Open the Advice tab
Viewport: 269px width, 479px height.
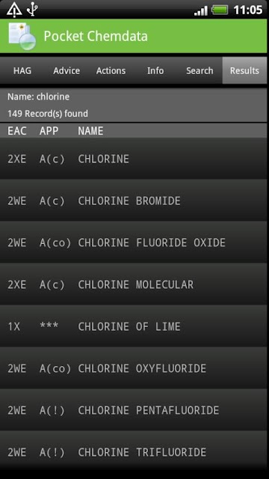coord(67,70)
